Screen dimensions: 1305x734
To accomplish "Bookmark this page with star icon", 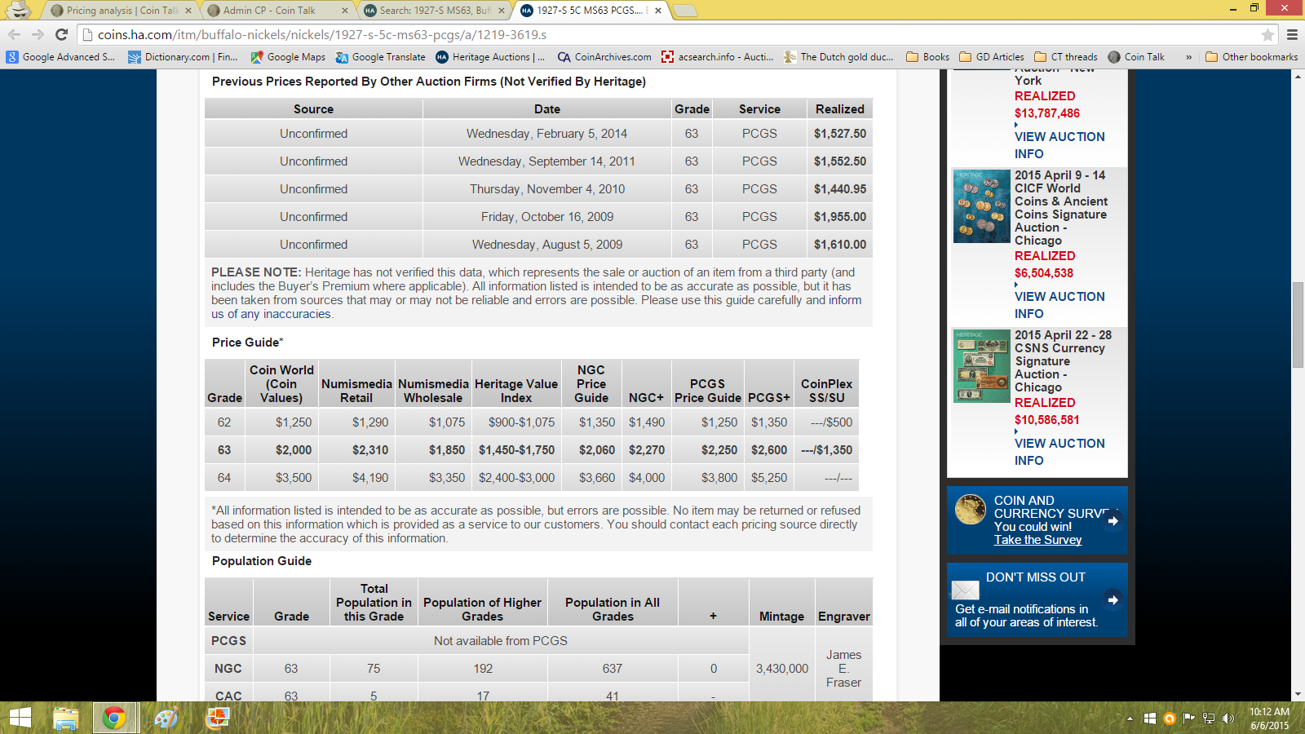I will [1267, 34].
